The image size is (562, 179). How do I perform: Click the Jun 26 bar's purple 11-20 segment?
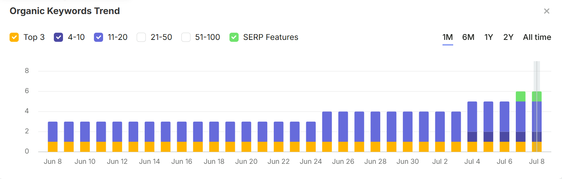343,127
